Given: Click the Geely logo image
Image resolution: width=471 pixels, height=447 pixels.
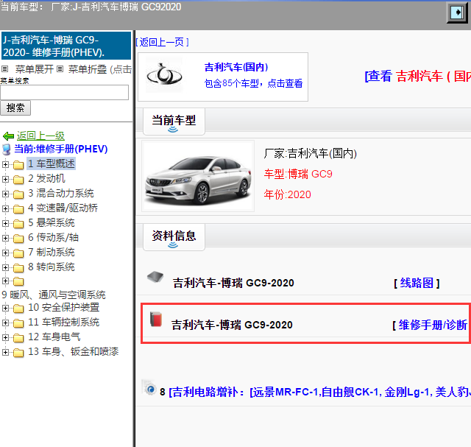Looking at the screenshot, I should [x=164, y=75].
